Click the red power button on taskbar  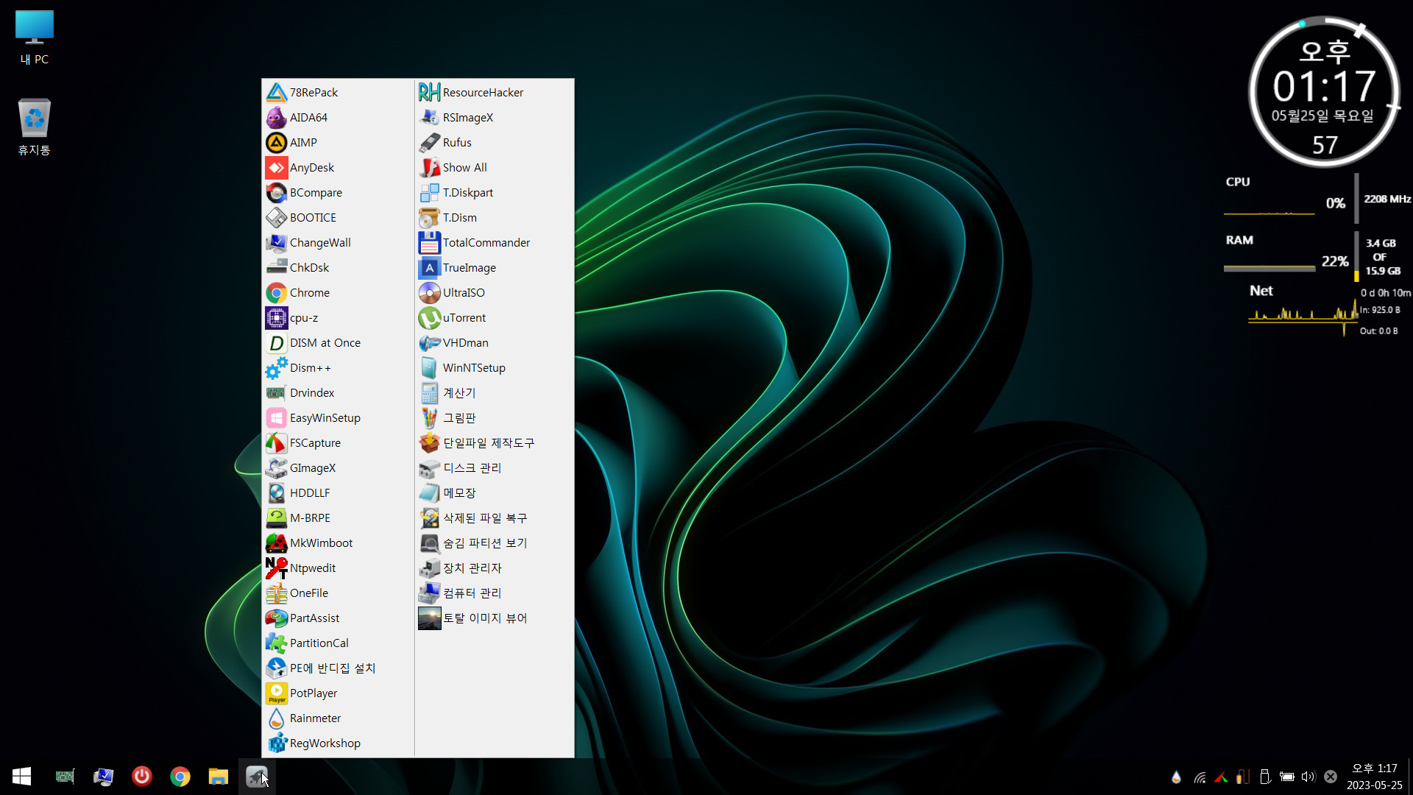click(141, 776)
